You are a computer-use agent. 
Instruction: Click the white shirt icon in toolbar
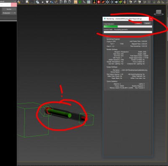pyautogui.click(x=47, y=2)
